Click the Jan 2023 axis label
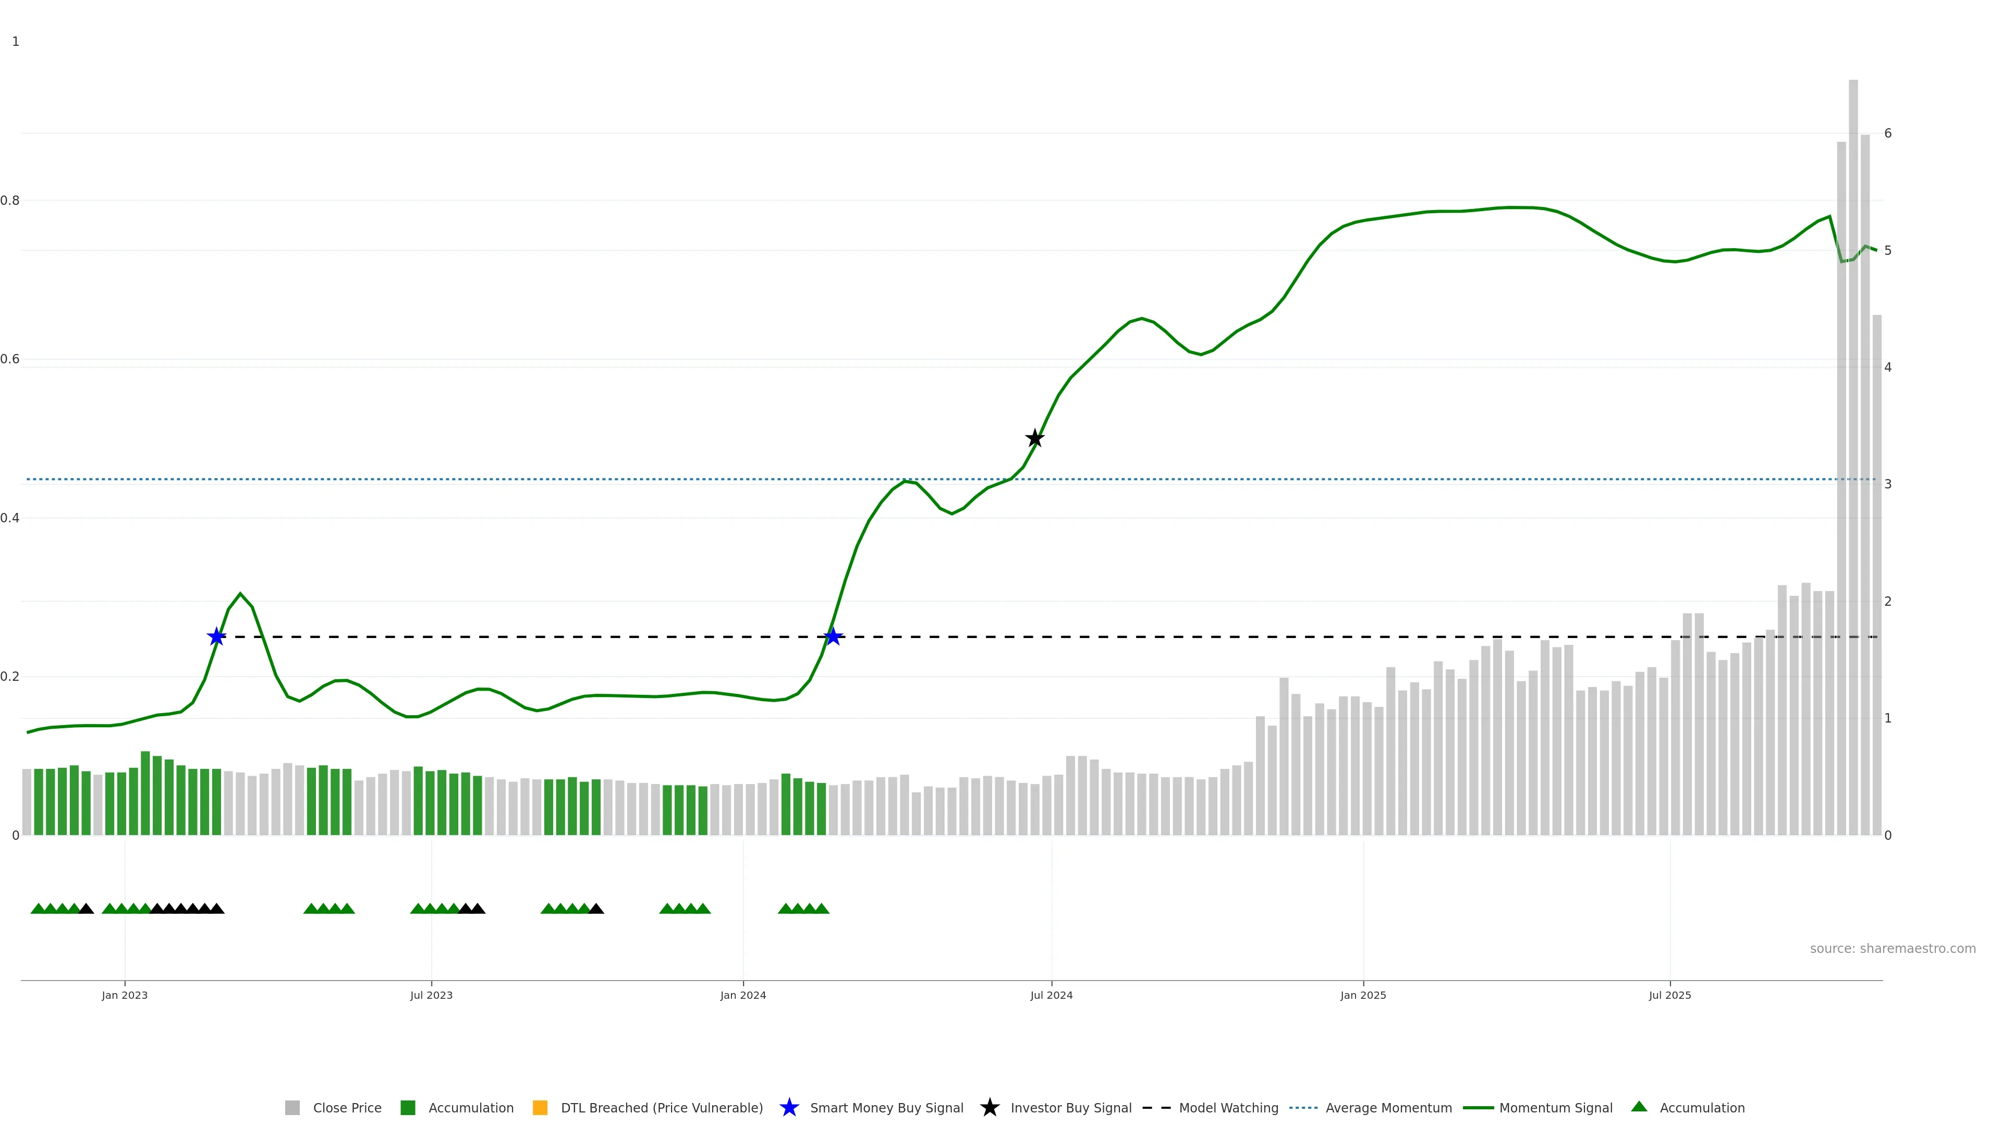 tap(125, 996)
